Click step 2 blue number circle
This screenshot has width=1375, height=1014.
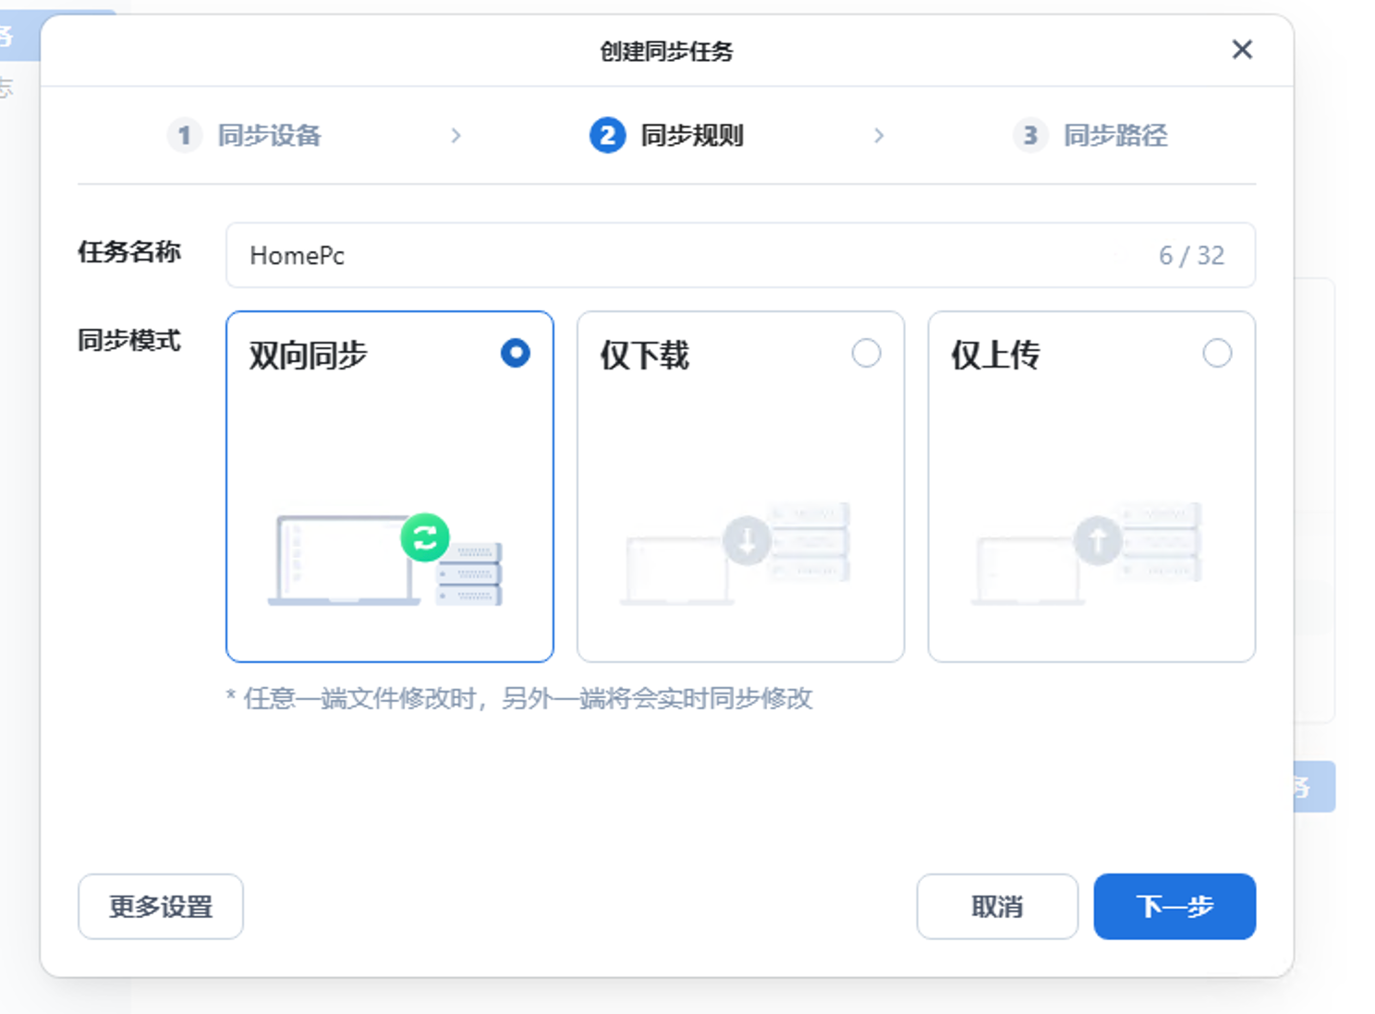click(x=607, y=136)
